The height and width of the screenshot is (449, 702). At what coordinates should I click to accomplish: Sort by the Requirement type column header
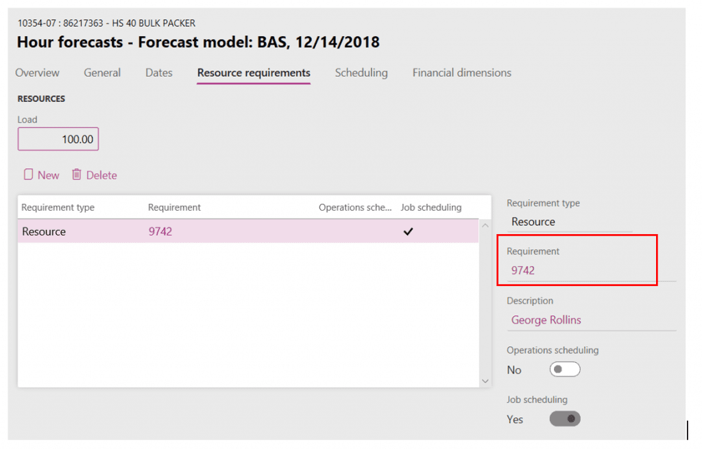[x=58, y=207]
